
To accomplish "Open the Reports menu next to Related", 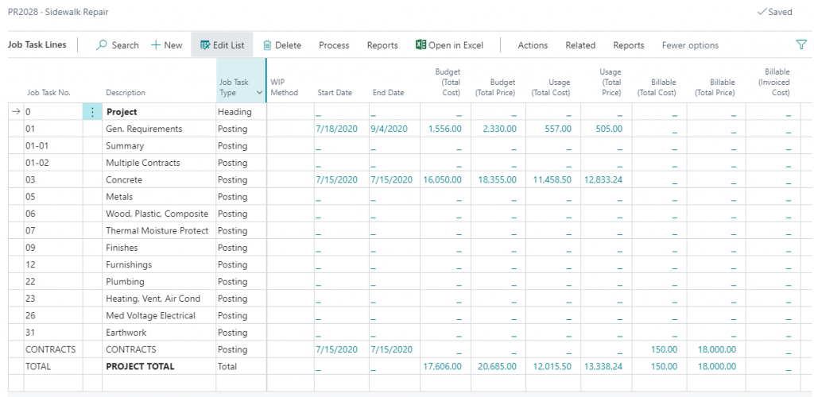I will (x=629, y=45).
